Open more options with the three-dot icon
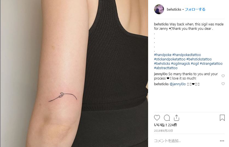This screenshot has height=147, width=229. tap(222, 141)
